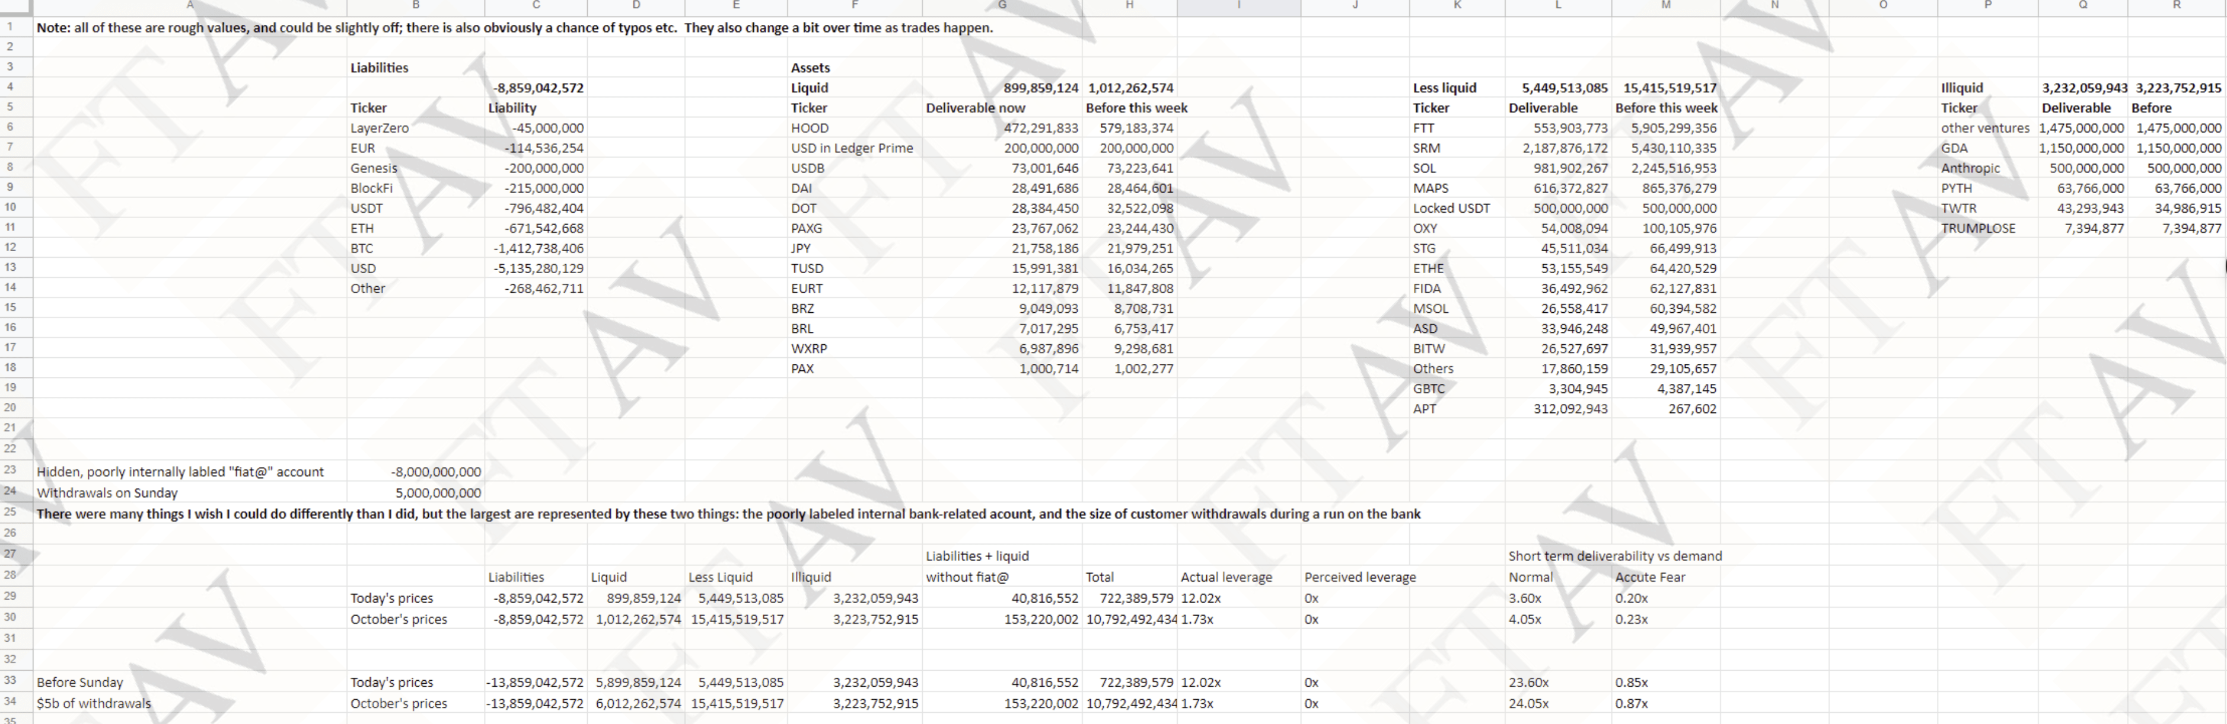
Task: Click the note about rough values in row 1
Action: [x=514, y=28]
